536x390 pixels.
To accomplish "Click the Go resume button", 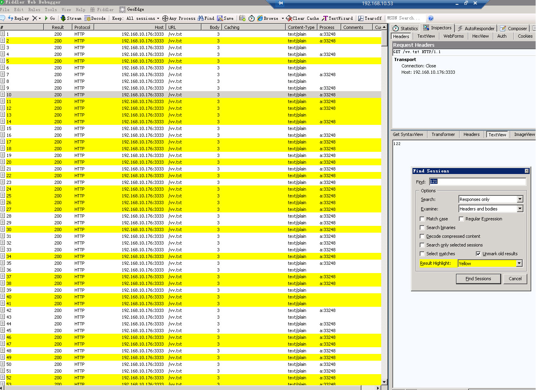I will pyautogui.click(x=50, y=18).
